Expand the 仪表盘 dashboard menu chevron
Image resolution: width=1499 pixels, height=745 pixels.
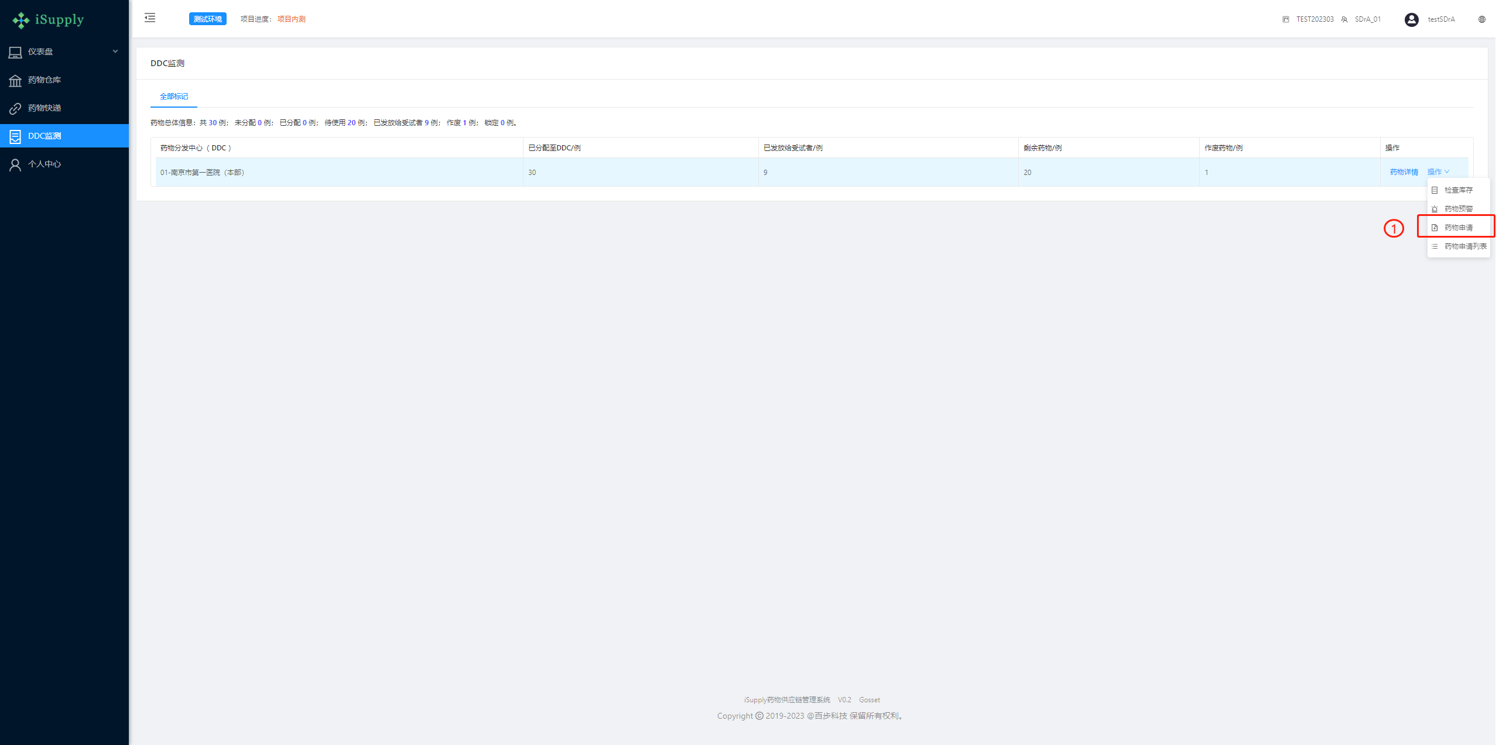click(x=115, y=52)
